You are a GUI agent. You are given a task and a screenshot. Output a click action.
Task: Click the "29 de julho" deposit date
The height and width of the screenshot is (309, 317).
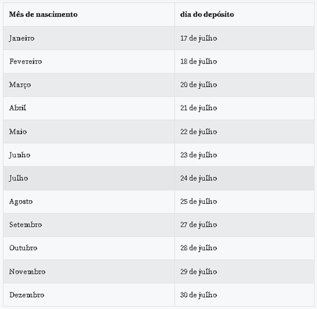point(198,272)
